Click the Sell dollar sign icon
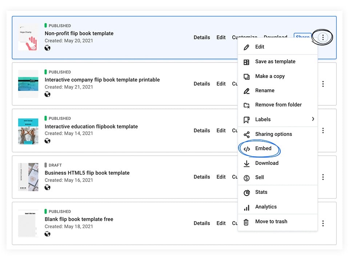 click(x=246, y=178)
